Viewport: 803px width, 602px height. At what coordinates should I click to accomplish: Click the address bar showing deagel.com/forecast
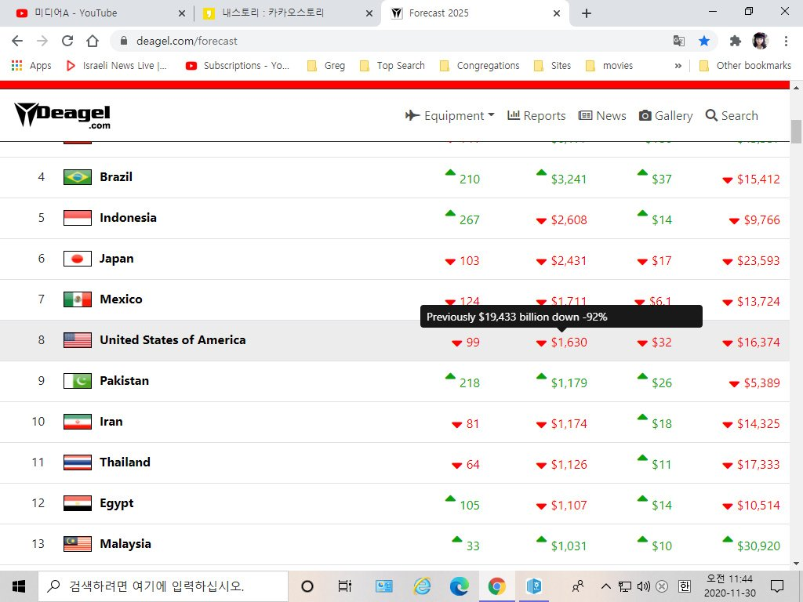coord(392,41)
